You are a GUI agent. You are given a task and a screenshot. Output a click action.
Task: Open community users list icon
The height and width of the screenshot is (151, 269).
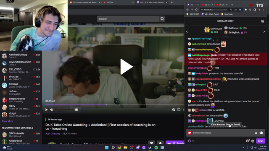point(262,21)
